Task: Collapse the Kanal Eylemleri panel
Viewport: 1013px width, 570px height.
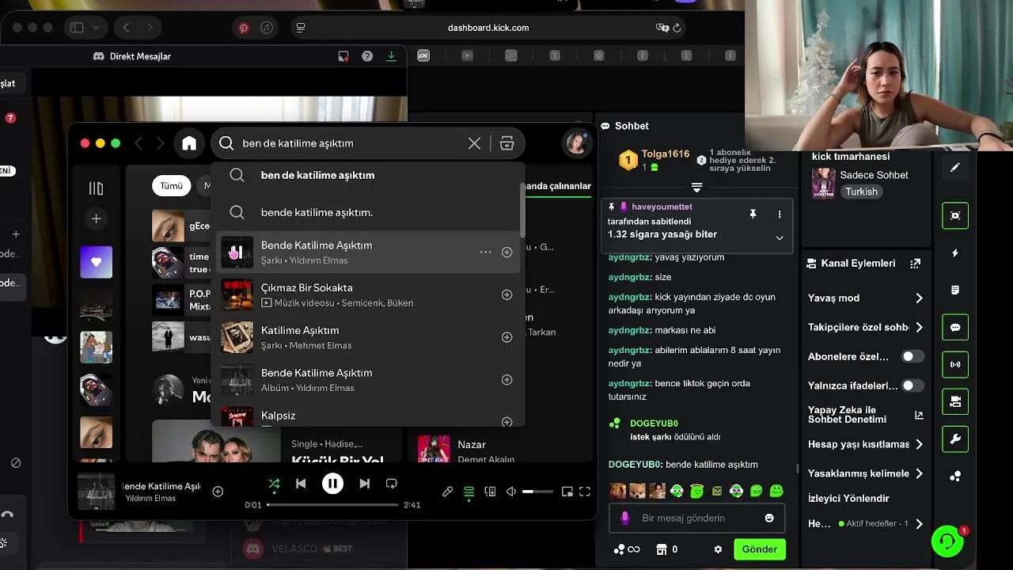Action: (x=916, y=264)
